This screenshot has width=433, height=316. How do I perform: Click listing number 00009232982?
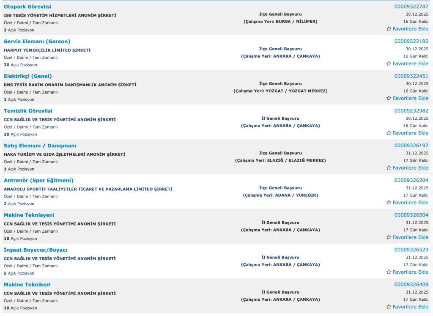point(411,110)
